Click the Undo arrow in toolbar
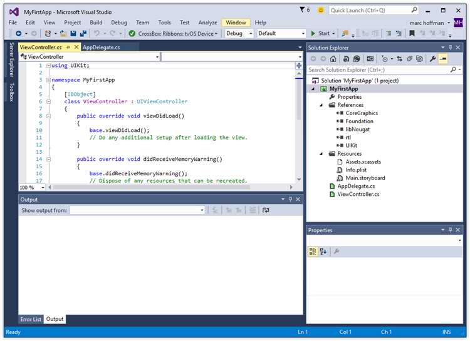The width and height of the screenshot is (470, 341). pyautogui.click(x=97, y=33)
